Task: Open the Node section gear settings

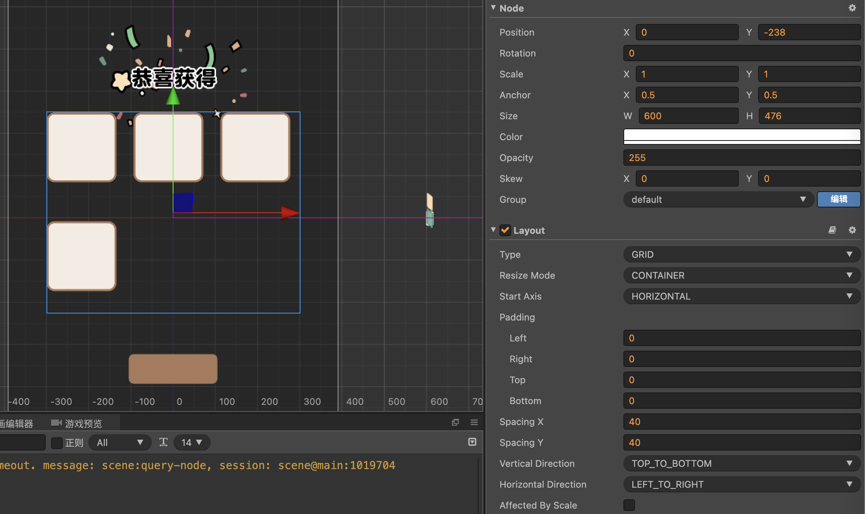Action: click(852, 8)
